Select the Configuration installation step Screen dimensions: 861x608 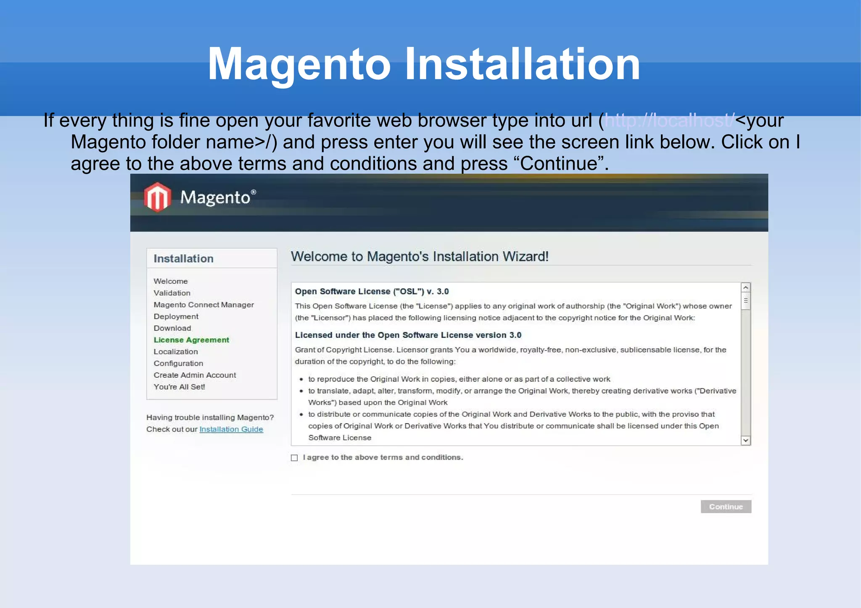click(x=178, y=363)
